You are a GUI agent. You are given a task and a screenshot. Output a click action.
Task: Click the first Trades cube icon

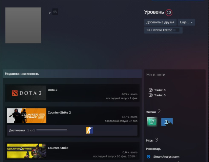(x=151, y=90)
